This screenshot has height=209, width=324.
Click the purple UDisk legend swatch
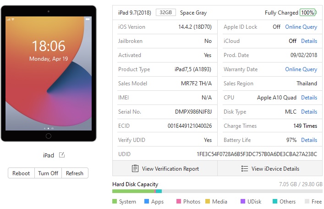243,201
